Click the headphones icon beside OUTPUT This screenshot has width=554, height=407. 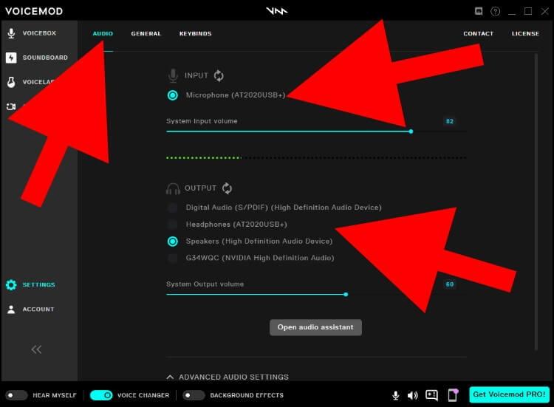[173, 189]
